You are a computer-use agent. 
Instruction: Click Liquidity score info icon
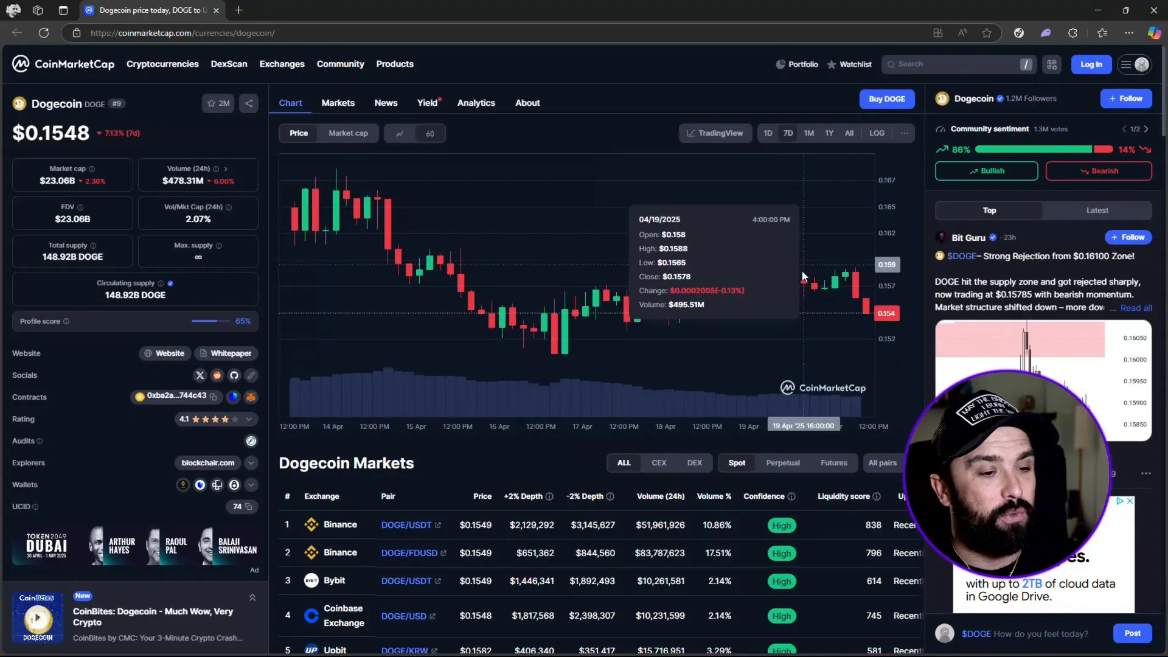(877, 496)
